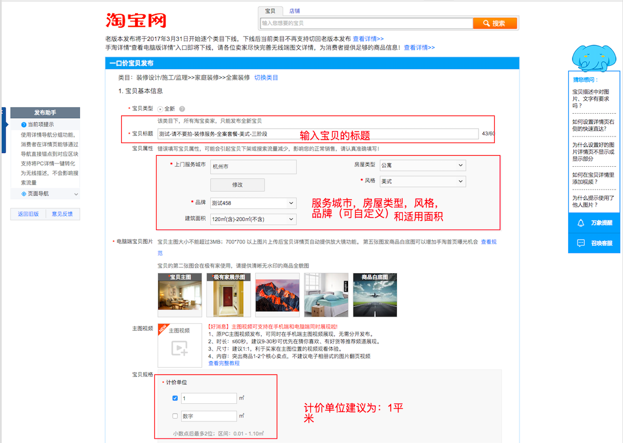Click the blue collapse arrow of 发布助手 sidebar

point(3,130)
